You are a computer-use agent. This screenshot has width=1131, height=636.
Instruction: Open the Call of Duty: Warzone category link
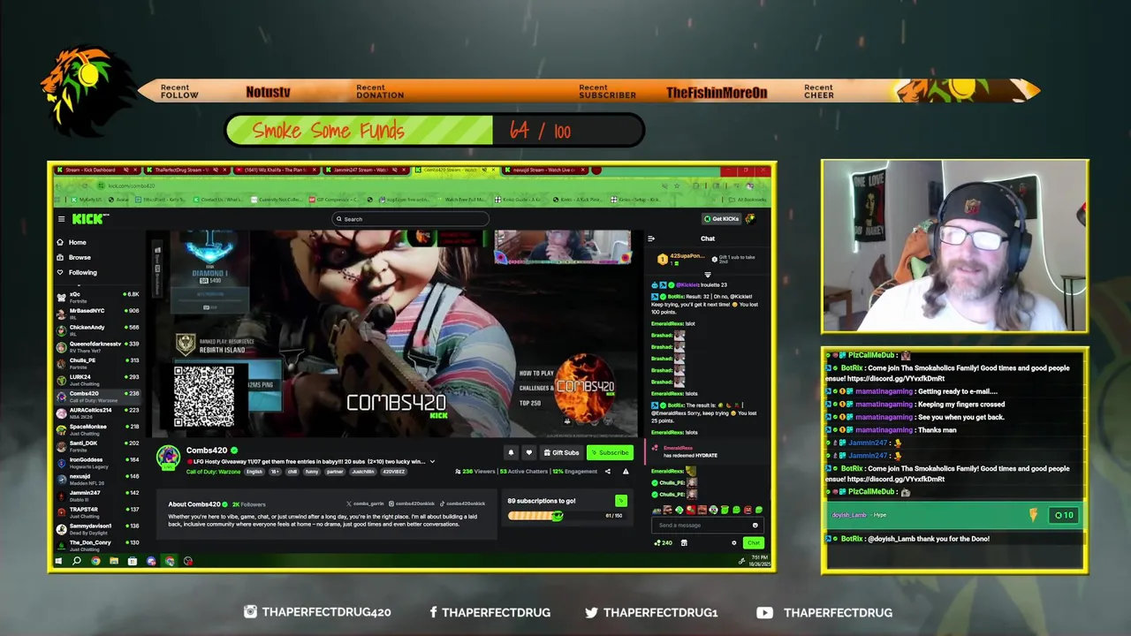pyautogui.click(x=213, y=472)
